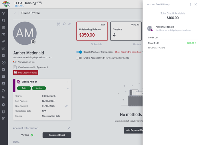Open Account Credit History three-dot menu
Viewport: 202px width, 145px height.
point(191,5)
